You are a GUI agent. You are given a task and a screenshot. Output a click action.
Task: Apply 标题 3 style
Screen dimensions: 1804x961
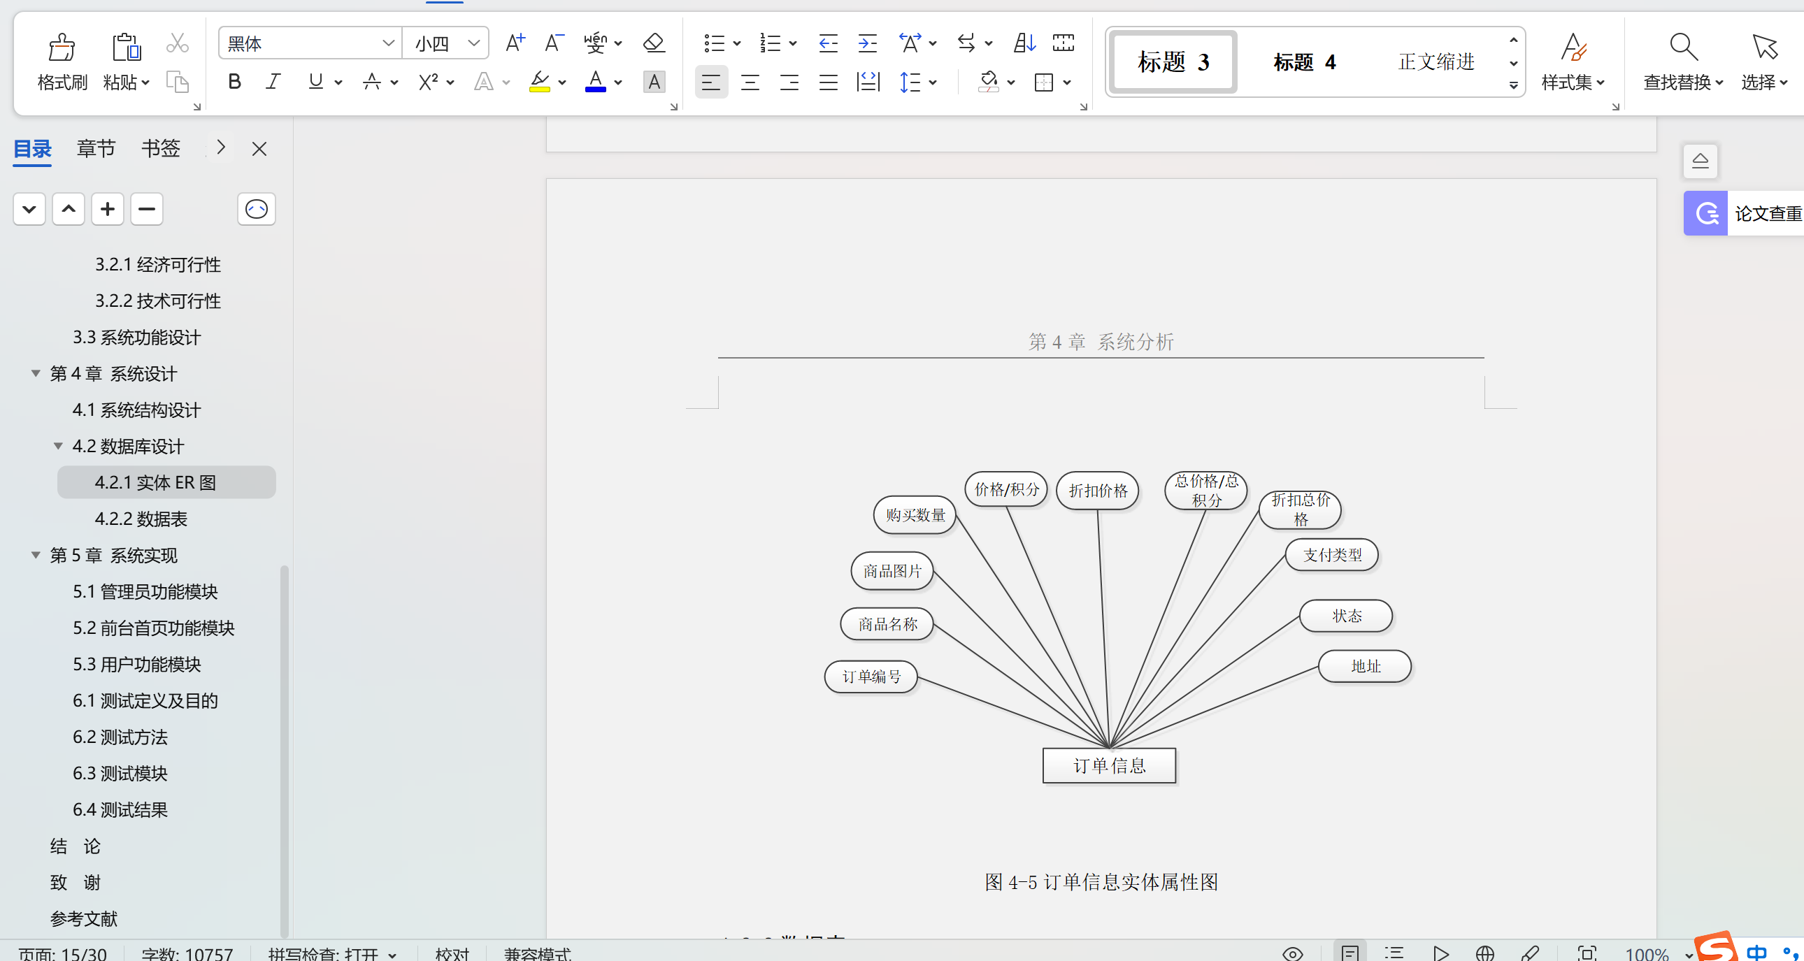[x=1174, y=62]
